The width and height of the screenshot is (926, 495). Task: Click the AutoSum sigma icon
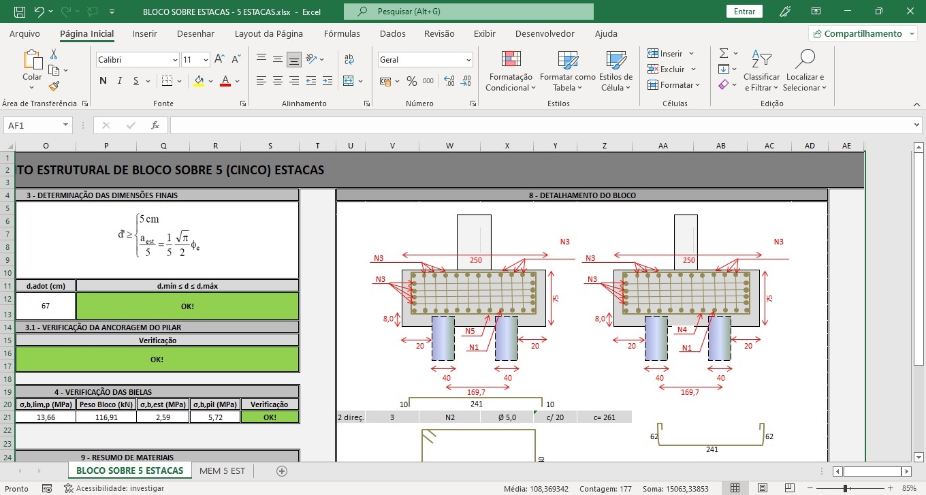tap(724, 53)
